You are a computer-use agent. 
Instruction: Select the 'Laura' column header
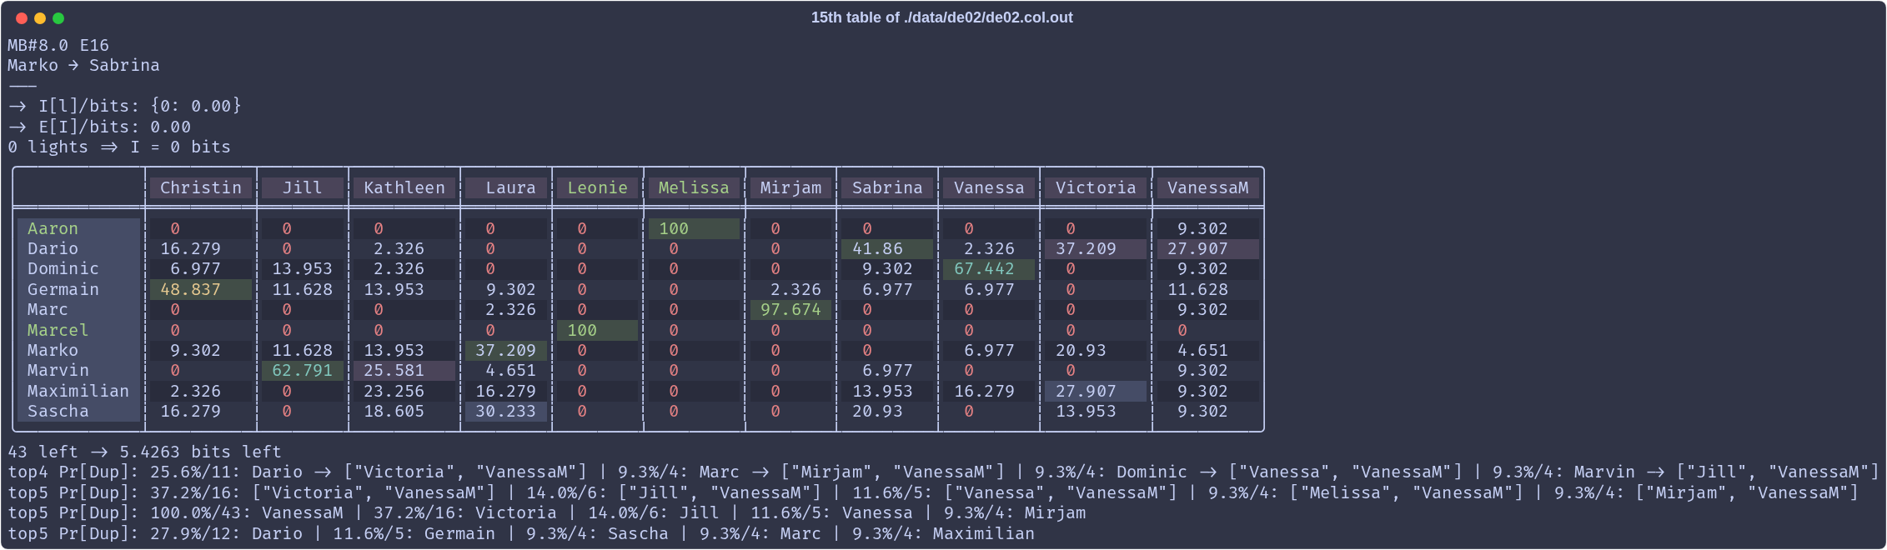506,188
